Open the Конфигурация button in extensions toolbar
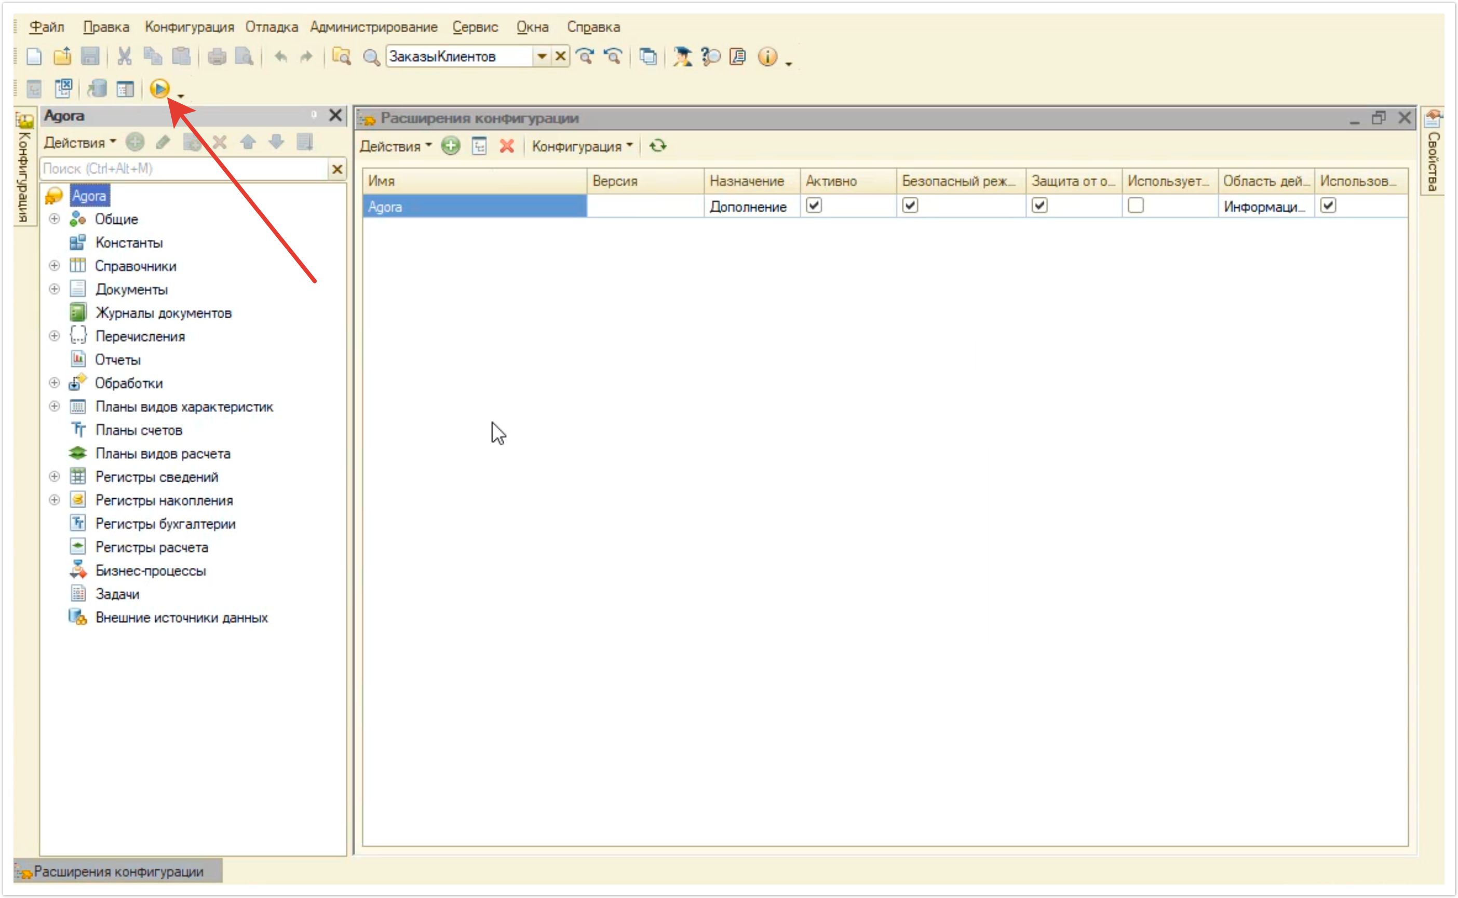 pyautogui.click(x=582, y=146)
